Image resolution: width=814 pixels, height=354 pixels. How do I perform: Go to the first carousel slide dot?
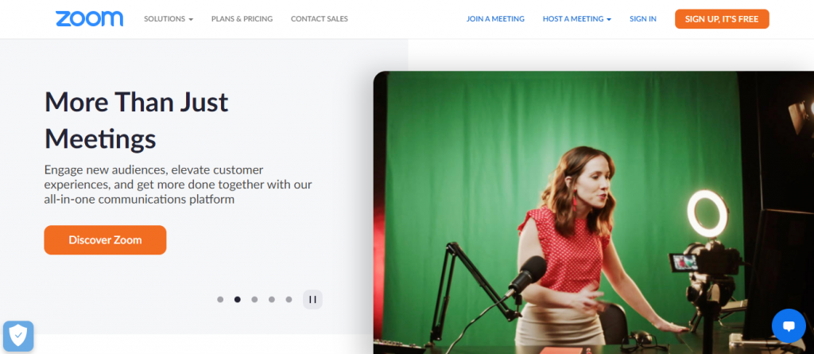(220, 299)
